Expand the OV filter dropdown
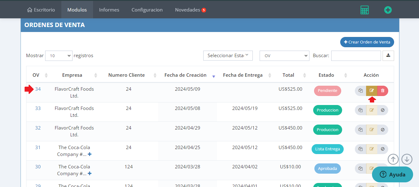 [x=284, y=56]
